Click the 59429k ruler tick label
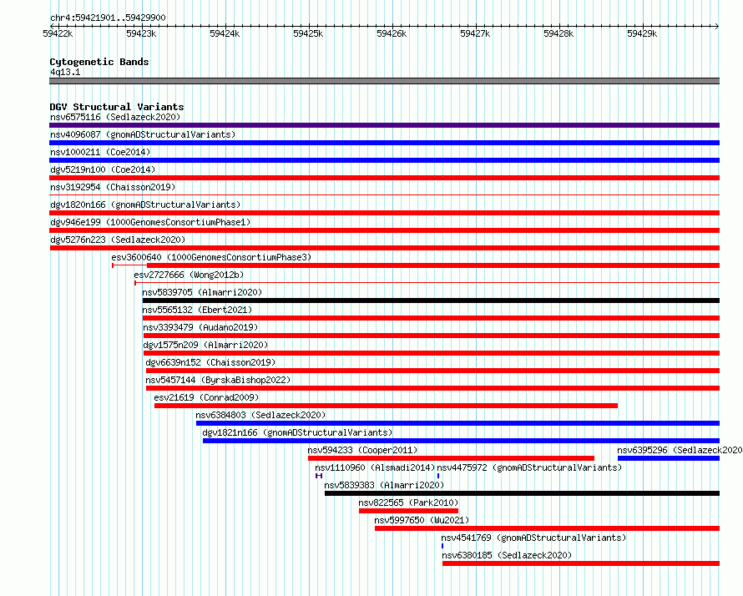743x596 pixels. [642, 33]
